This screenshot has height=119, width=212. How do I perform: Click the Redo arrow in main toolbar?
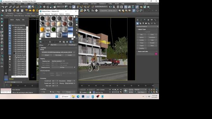pyautogui.click(x=6, y=7)
